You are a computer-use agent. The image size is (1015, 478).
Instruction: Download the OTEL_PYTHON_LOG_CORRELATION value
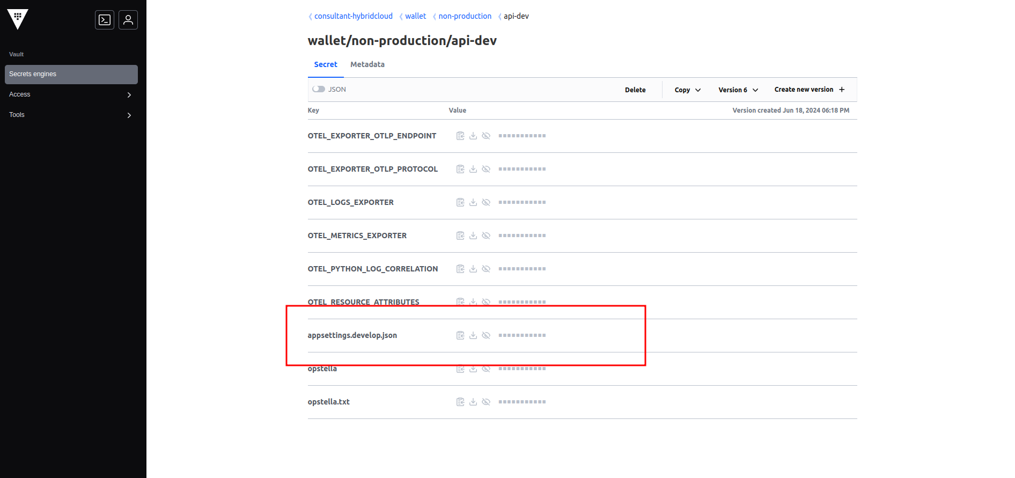pyautogui.click(x=473, y=269)
